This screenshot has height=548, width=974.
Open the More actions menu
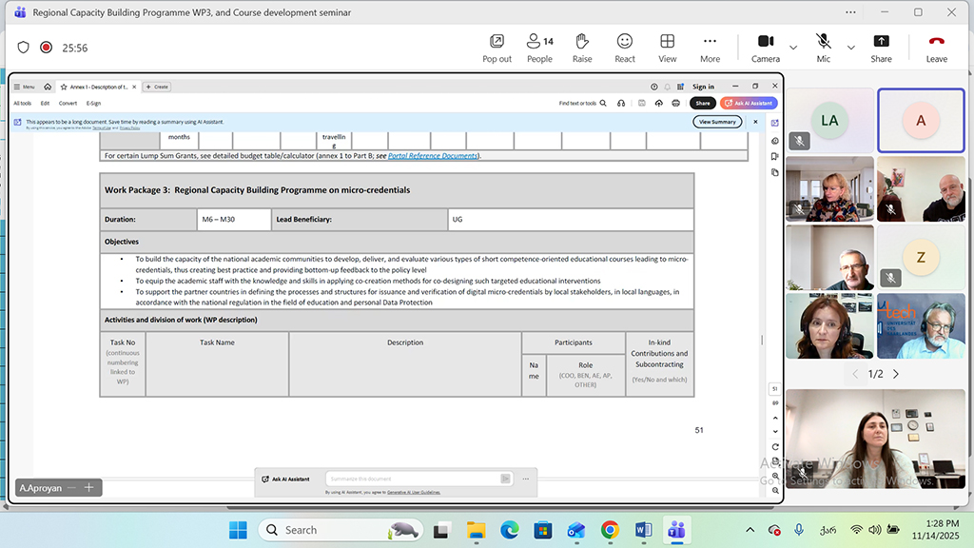[x=711, y=48]
